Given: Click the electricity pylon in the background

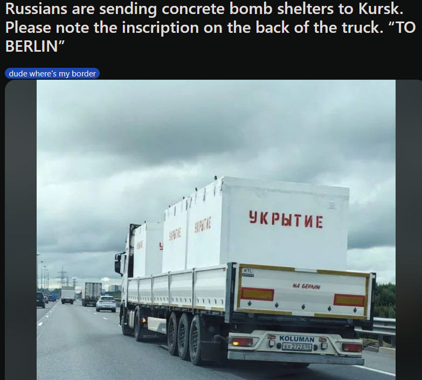Looking at the screenshot, I should tap(63, 276).
